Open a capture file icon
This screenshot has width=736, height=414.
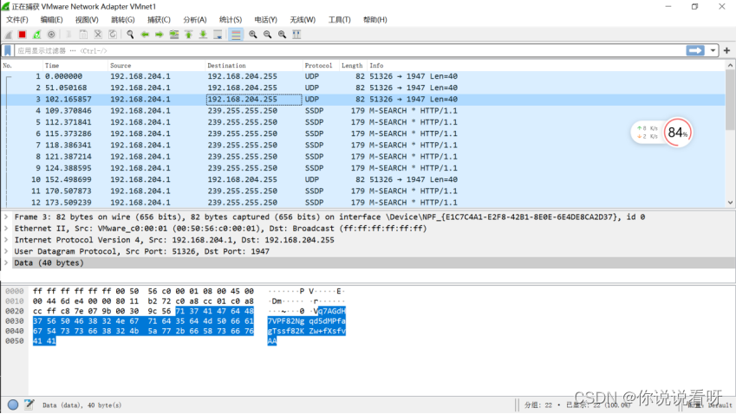(68, 35)
